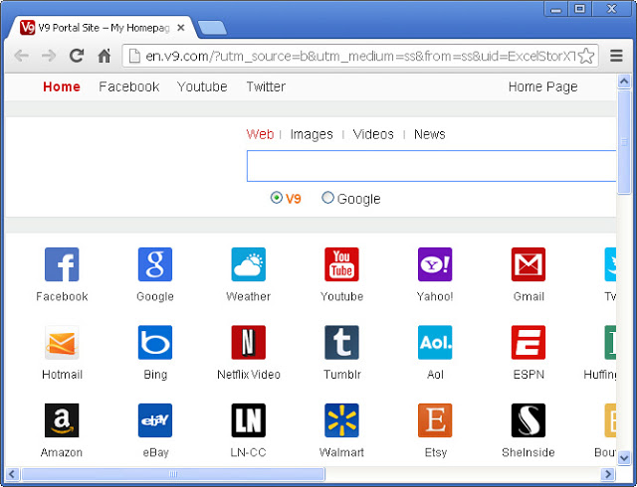Open the ESPN shortcut icon
The image size is (637, 487).
pos(529,343)
